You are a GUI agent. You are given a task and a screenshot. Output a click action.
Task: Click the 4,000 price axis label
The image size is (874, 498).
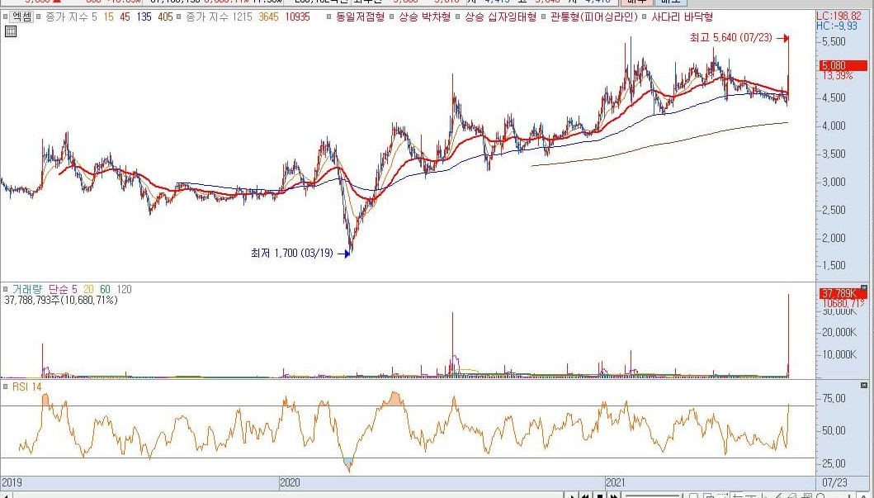coord(834,126)
